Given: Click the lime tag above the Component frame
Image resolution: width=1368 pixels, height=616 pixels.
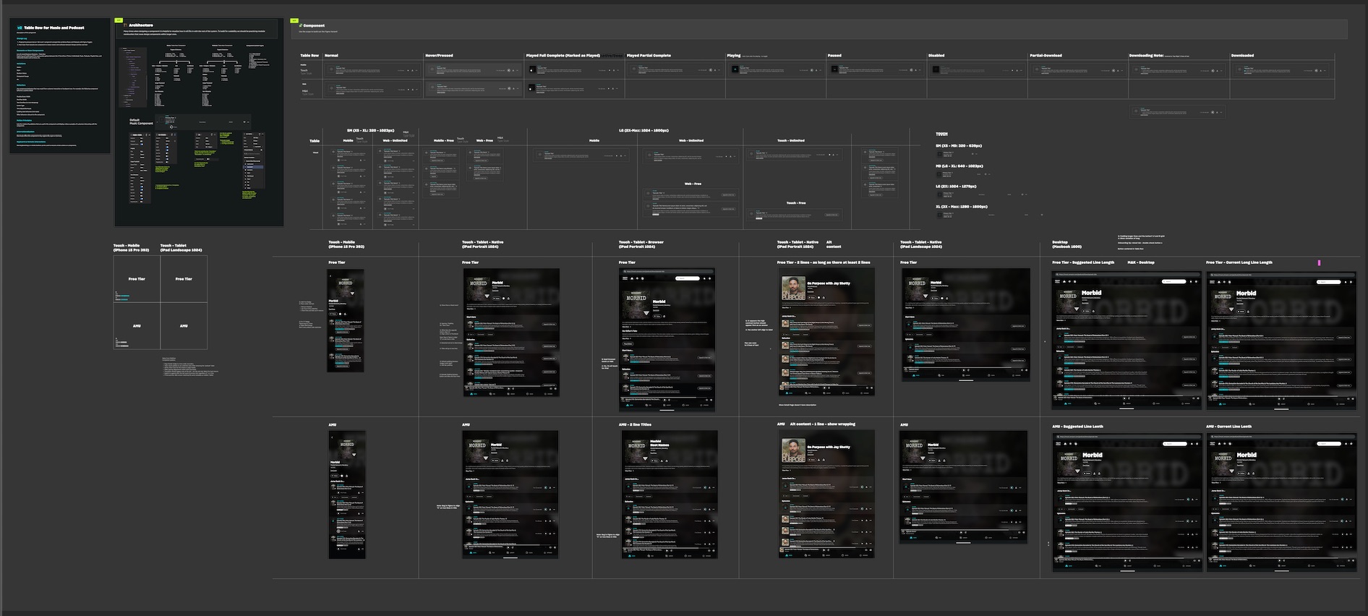Looking at the screenshot, I should tap(294, 20).
